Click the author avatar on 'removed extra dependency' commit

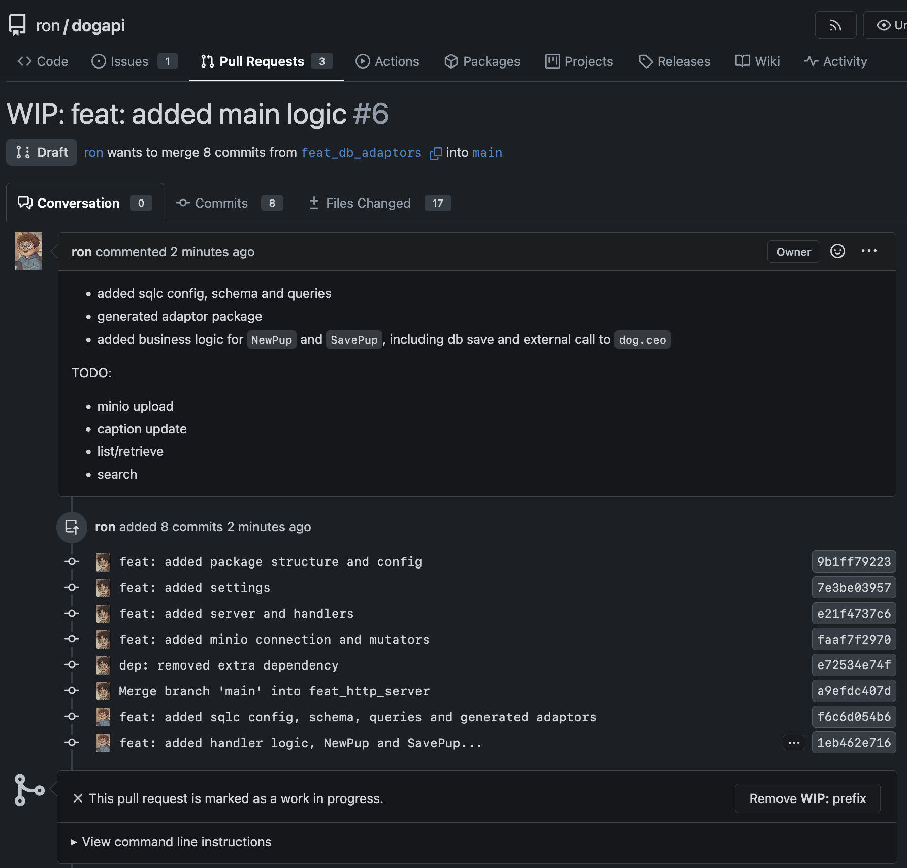tap(103, 665)
